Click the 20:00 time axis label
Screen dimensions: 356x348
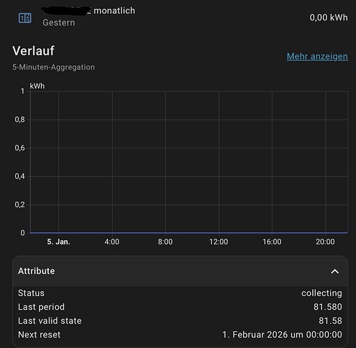[x=325, y=242]
